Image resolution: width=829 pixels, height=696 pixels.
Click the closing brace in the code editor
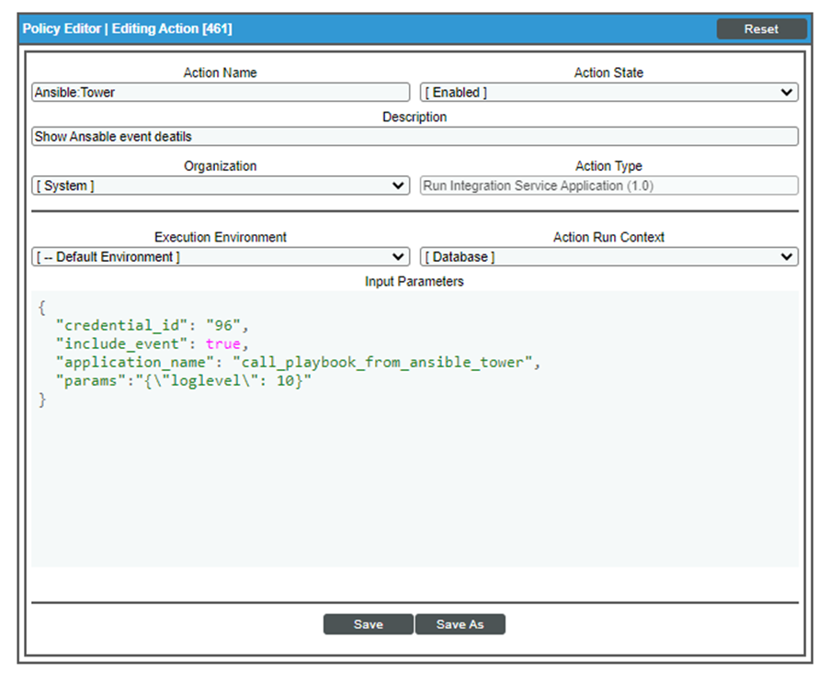42,399
